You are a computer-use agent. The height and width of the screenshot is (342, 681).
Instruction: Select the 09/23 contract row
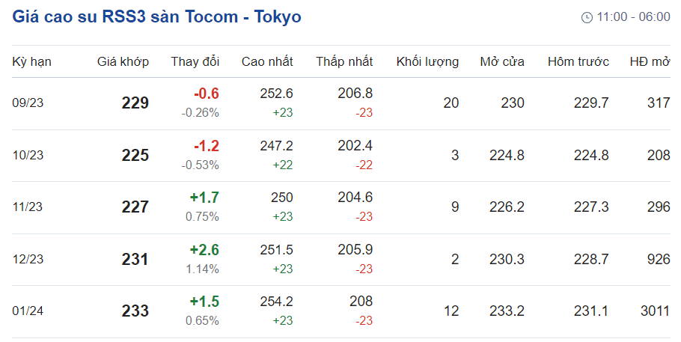[x=28, y=103]
